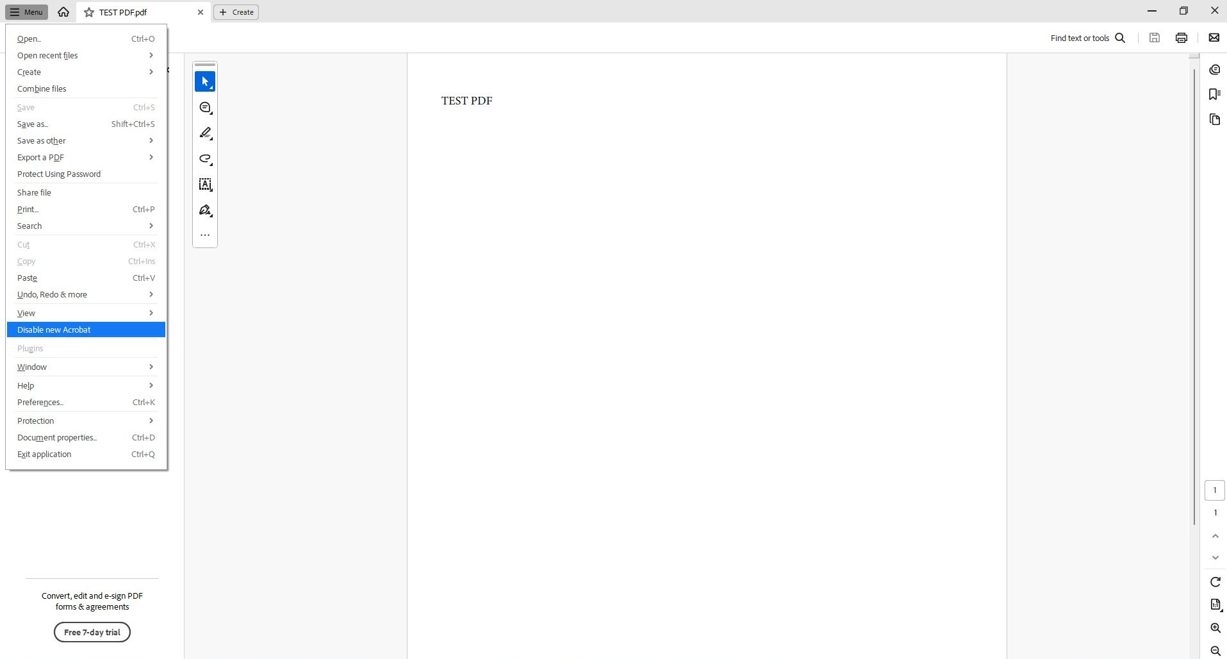1227x659 pixels.
Task: Go to previous page arrow
Action: tap(1215, 536)
